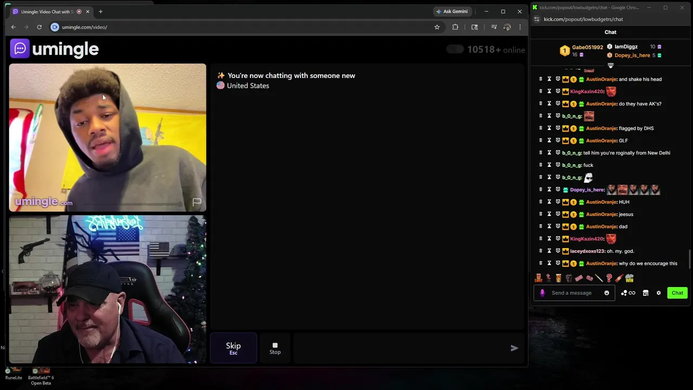
Task: Click laceydxoxo123 username in chat
Action: coord(587,251)
